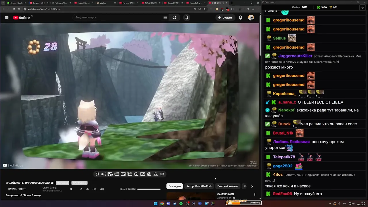Click the КОПИРОВАТЬ button

(79, 183)
